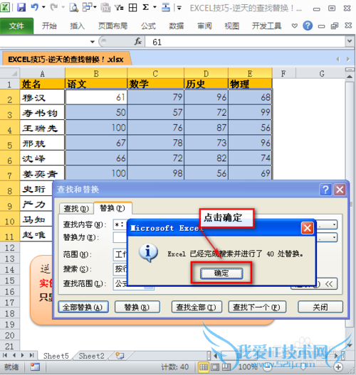Click the formula bar showing 61
This screenshot has height=375, width=356.
click(244, 42)
